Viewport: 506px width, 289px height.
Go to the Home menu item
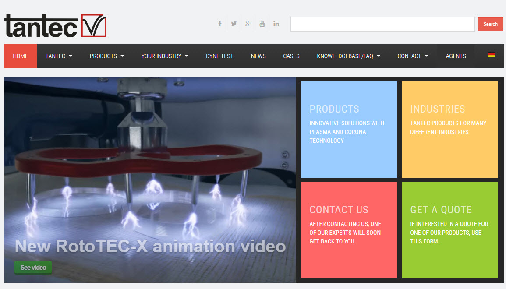(x=20, y=56)
